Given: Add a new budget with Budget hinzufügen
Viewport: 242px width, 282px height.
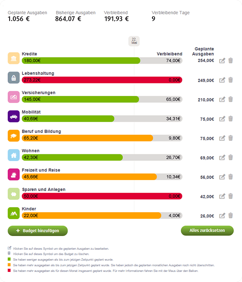Looking at the screenshot, I should click(x=38, y=231).
